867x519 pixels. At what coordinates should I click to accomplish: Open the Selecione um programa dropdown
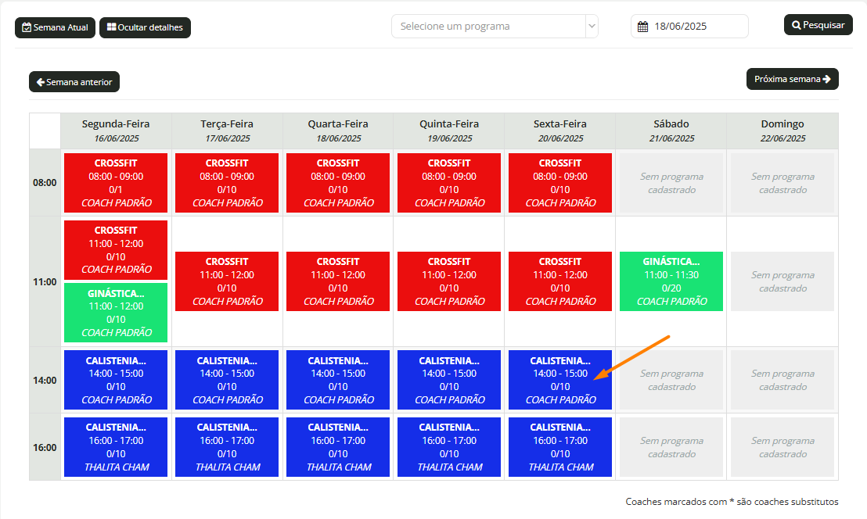[495, 27]
